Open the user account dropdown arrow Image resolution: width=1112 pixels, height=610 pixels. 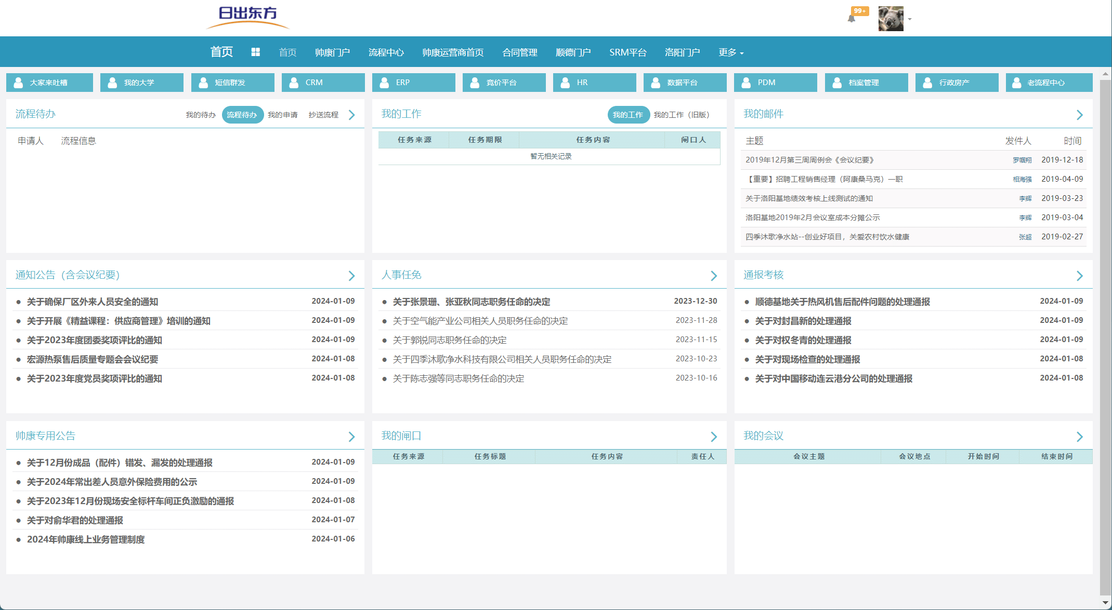pos(910,19)
